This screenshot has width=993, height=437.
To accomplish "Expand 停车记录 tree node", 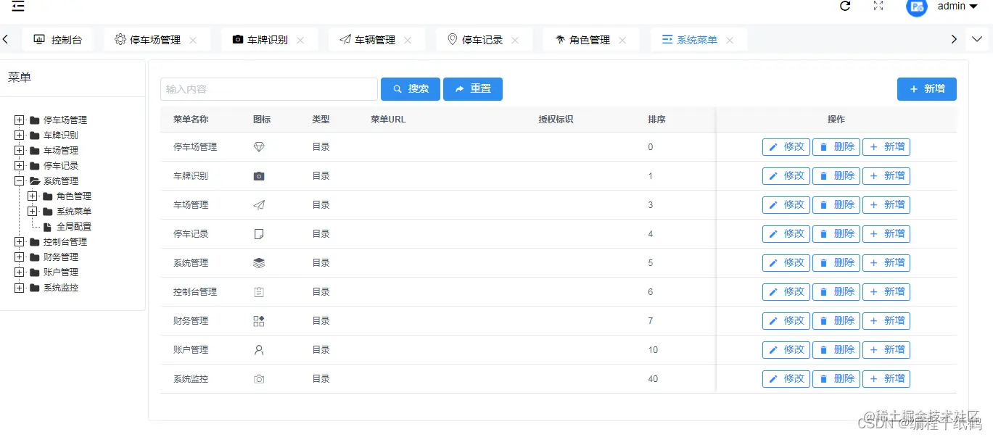I will (20, 166).
